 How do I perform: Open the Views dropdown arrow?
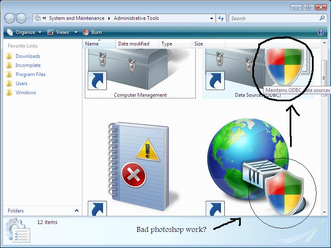76,33
